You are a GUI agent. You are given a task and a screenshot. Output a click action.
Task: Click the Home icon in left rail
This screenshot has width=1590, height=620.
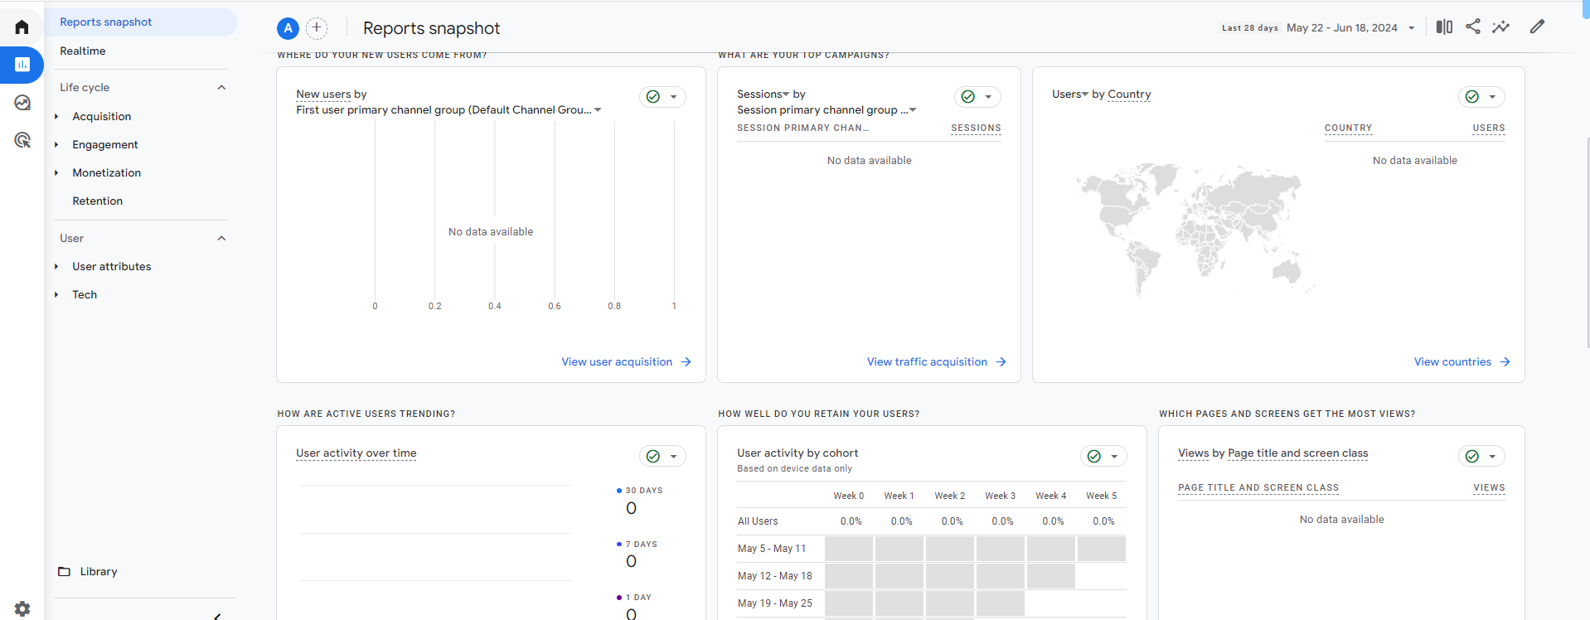tap(22, 27)
